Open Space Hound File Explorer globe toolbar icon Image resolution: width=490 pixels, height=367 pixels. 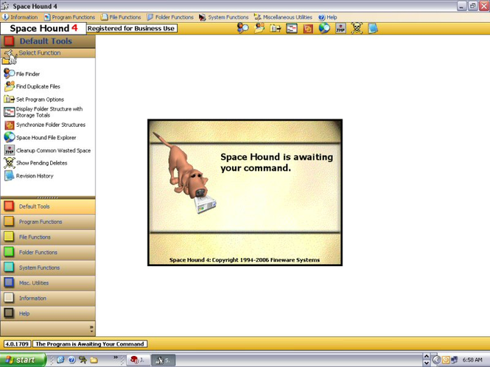pos(324,29)
